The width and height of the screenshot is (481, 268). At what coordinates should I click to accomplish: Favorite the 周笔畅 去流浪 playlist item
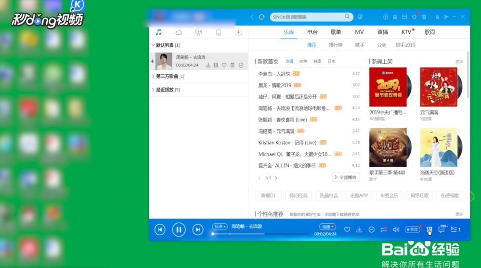(224, 65)
